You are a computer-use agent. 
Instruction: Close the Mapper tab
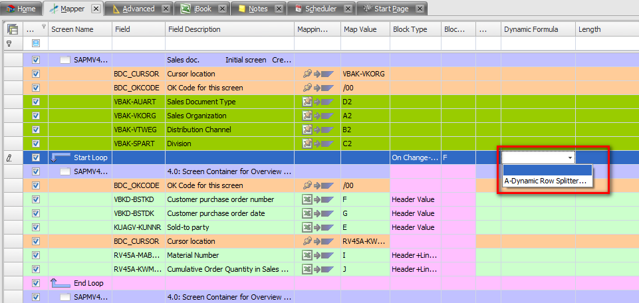(x=96, y=9)
